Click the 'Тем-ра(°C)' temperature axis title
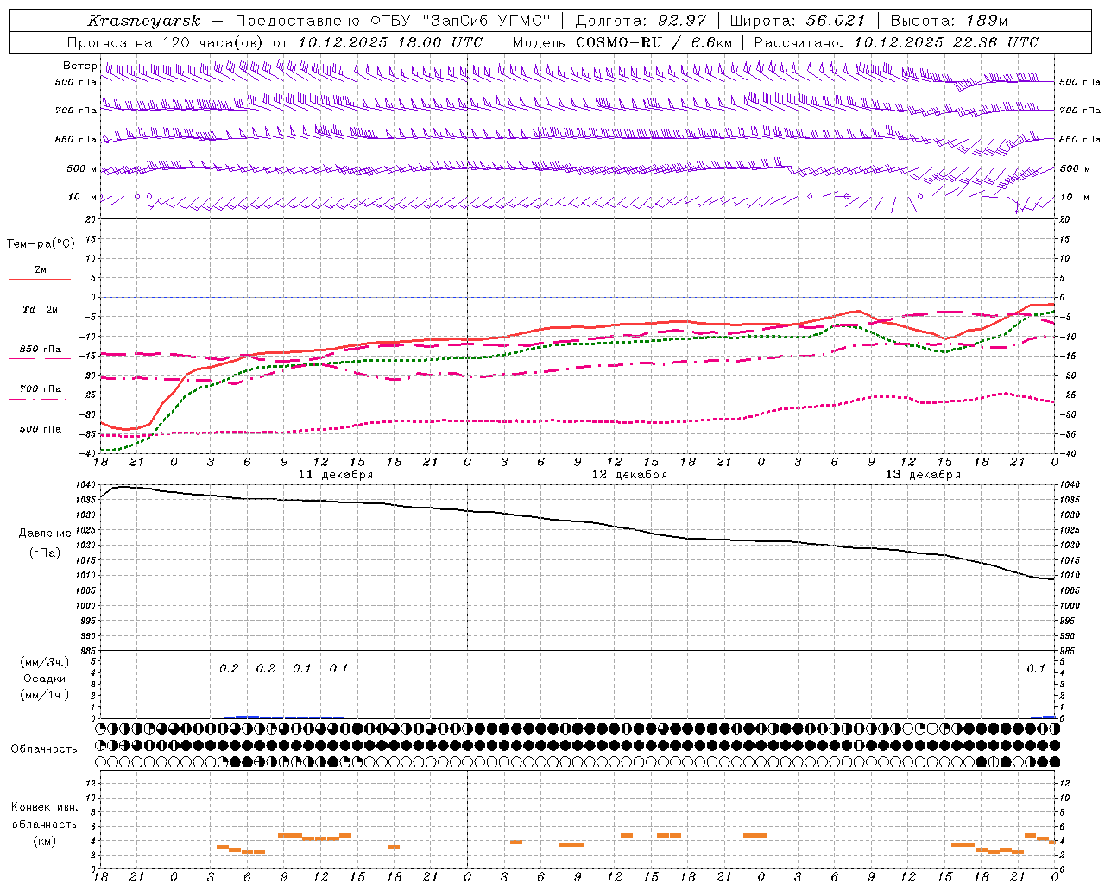The width and height of the screenshot is (1105, 884). 41,244
